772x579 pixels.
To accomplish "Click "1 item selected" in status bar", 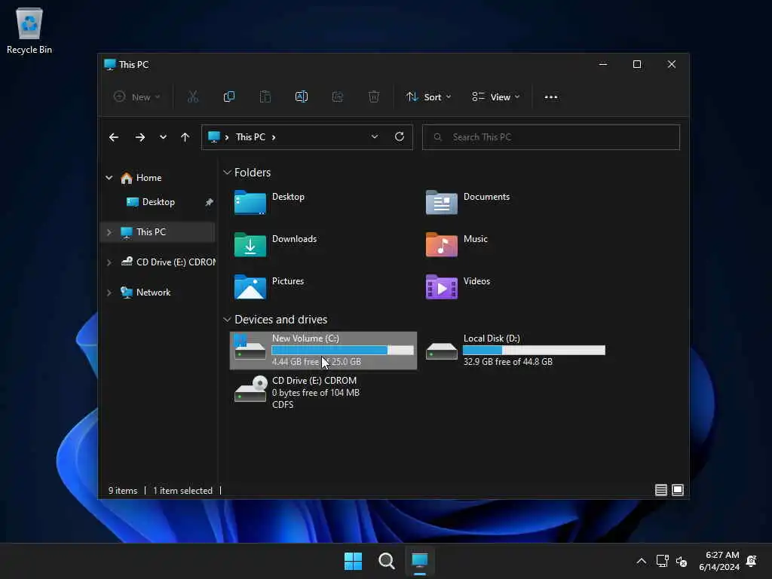I will (x=182, y=491).
